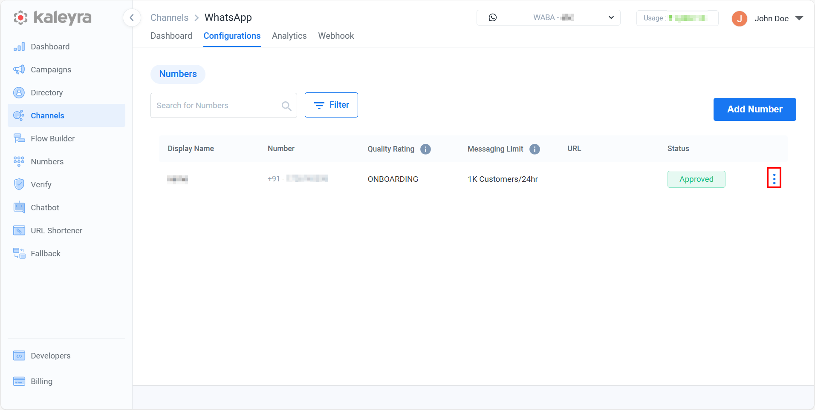
Task: Expand the John Doe user menu arrow
Action: pyautogui.click(x=799, y=18)
